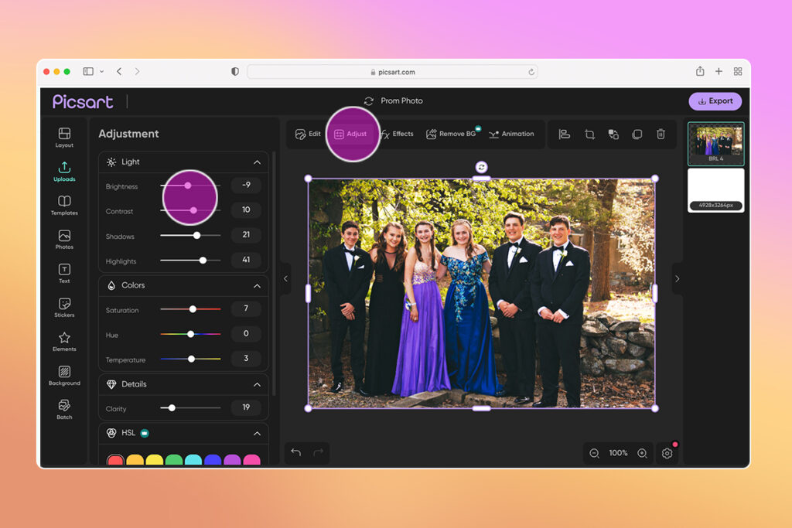Click the Export button
The width and height of the screenshot is (792, 528).
click(715, 101)
